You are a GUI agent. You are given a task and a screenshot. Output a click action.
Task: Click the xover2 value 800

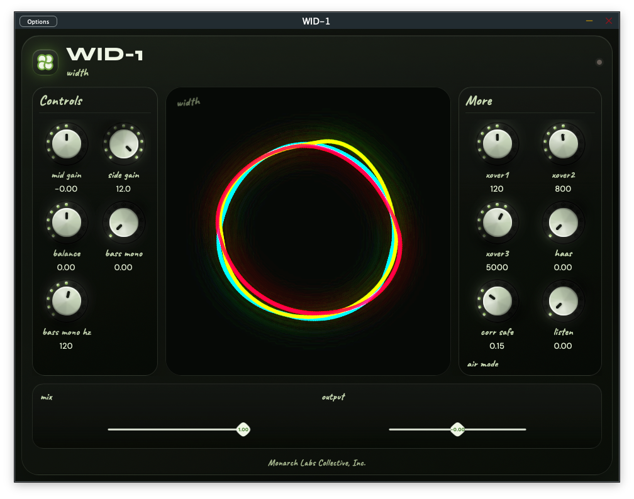pos(563,189)
